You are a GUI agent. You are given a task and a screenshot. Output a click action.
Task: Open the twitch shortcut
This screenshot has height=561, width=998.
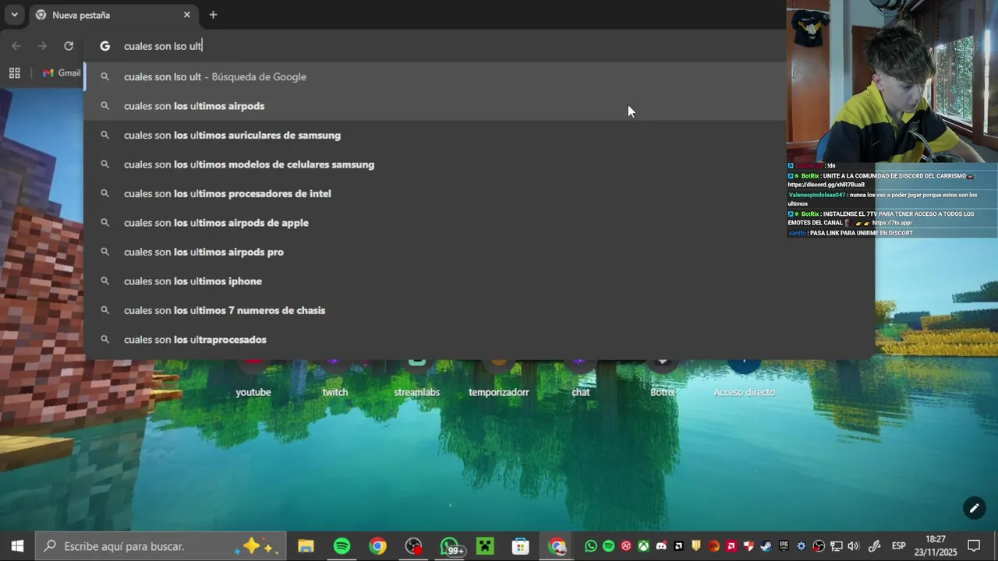tap(335, 379)
